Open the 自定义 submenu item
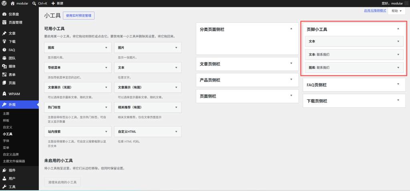 (8, 127)
